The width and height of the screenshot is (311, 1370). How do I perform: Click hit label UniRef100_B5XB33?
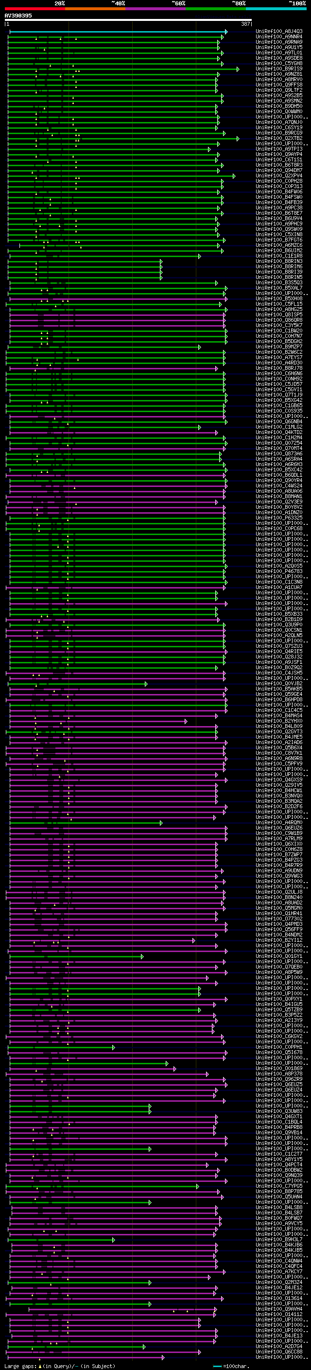pyautogui.click(x=279, y=614)
